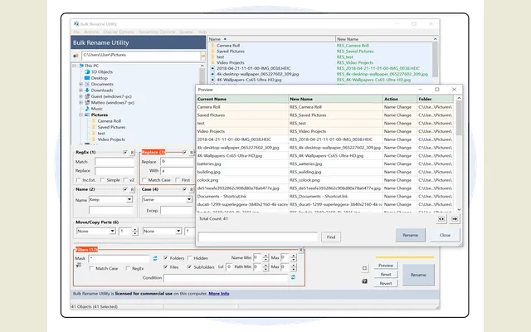
Task: Open the Display Options menu
Action: click(119, 32)
